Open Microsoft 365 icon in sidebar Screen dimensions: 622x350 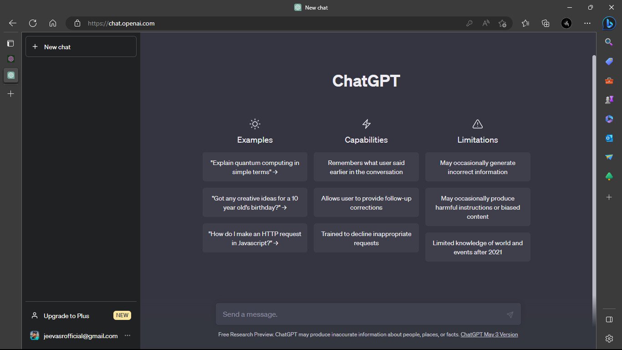609,119
